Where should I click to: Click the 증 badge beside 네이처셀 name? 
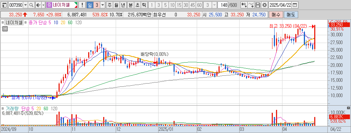point(49,5)
